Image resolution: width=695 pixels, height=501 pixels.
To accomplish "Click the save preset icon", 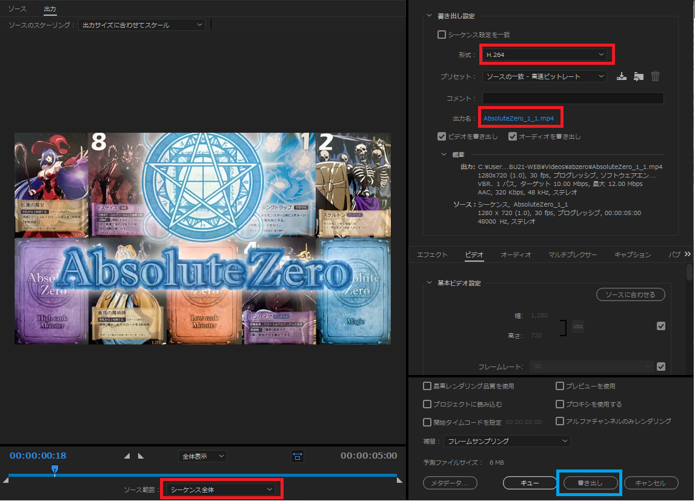I will (x=621, y=76).
